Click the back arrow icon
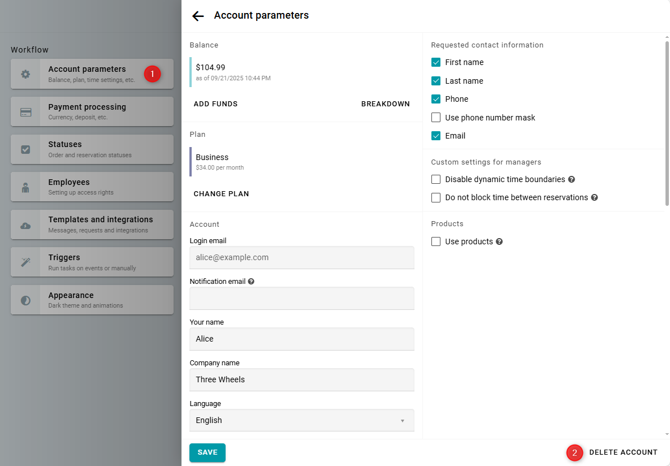This screenshot has width=670, height=466. click(x=198, y=16)
